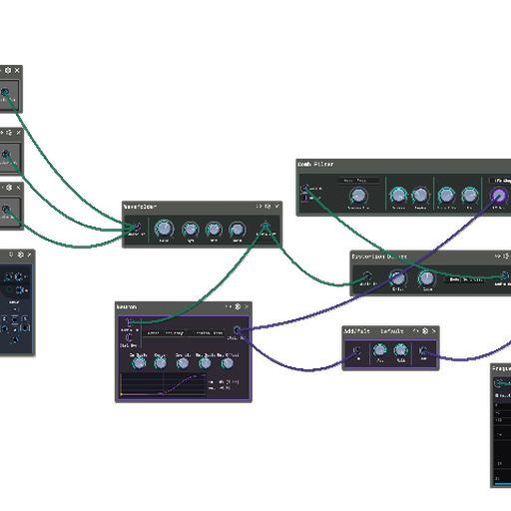This screenshot has height=511, width=511.
Task: Close the Wavefolder module
Action: (x=276, y=207)
